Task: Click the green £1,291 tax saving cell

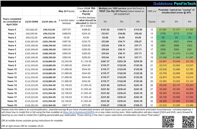Action: pyautogui.click(x=163, y=30)
